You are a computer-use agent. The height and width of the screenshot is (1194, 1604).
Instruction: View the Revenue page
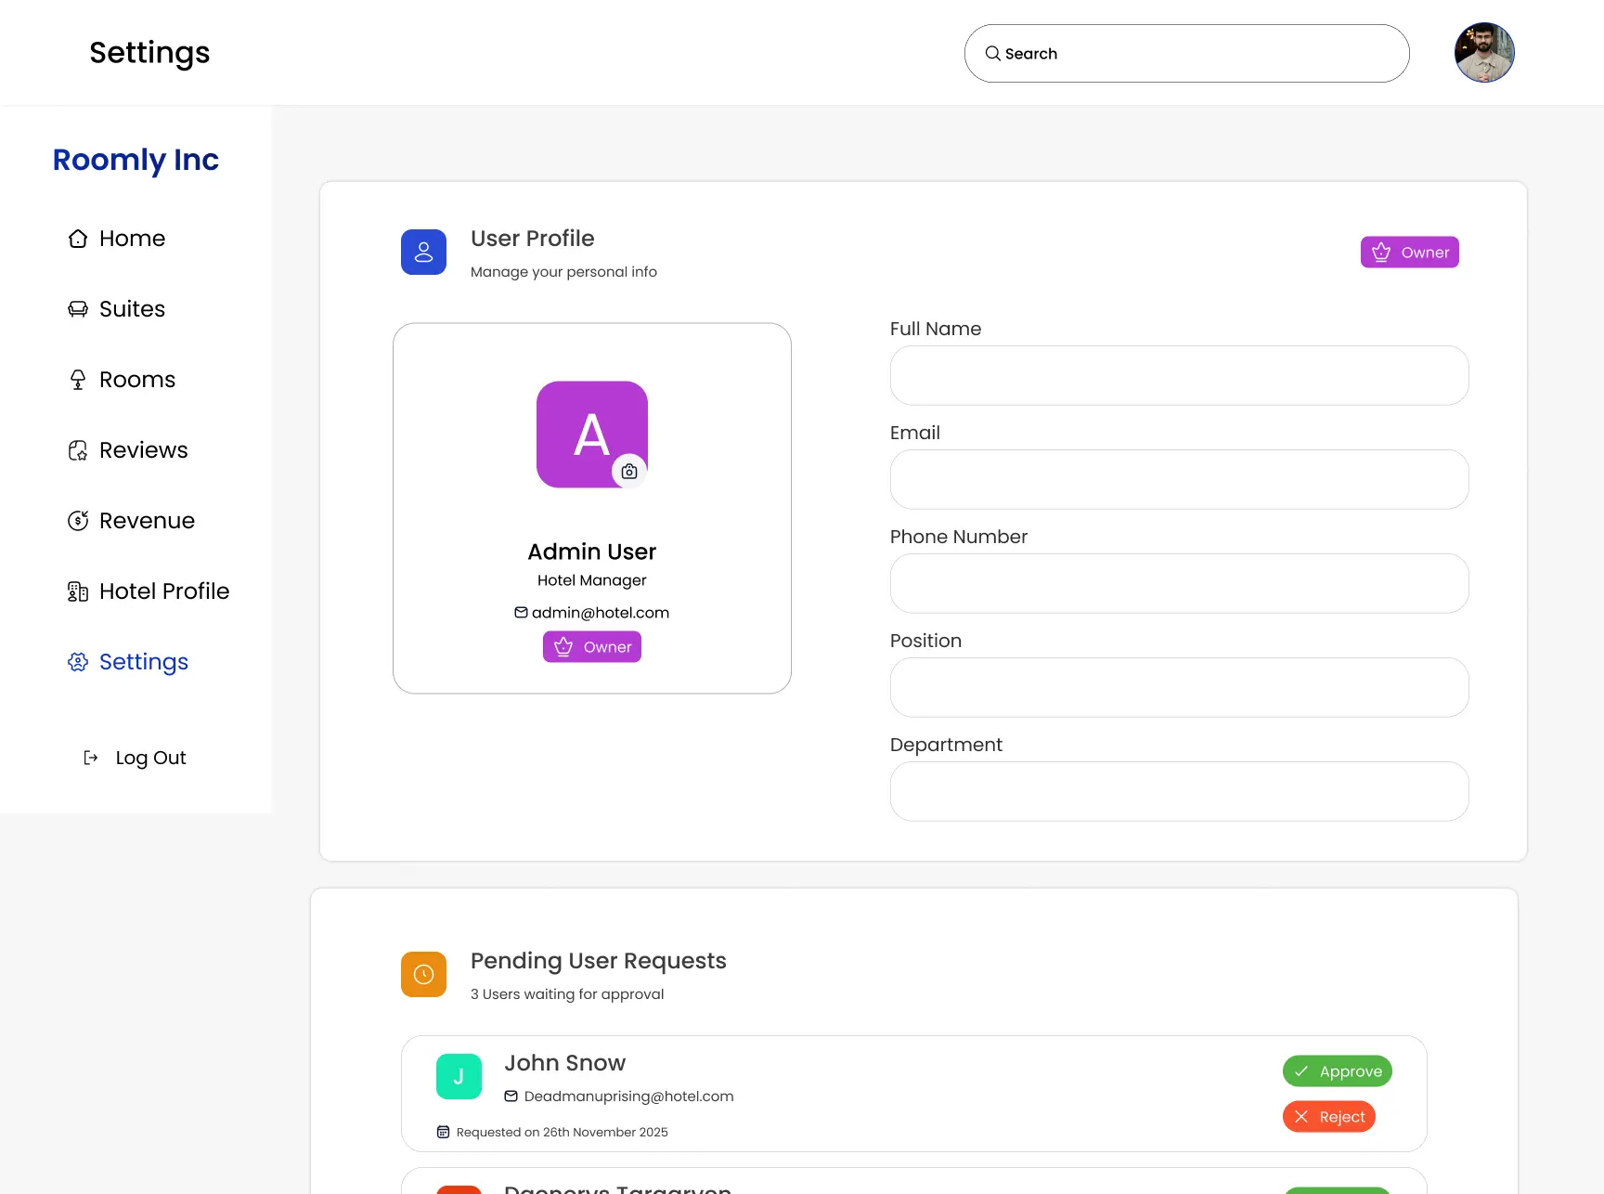pos(132,521)
